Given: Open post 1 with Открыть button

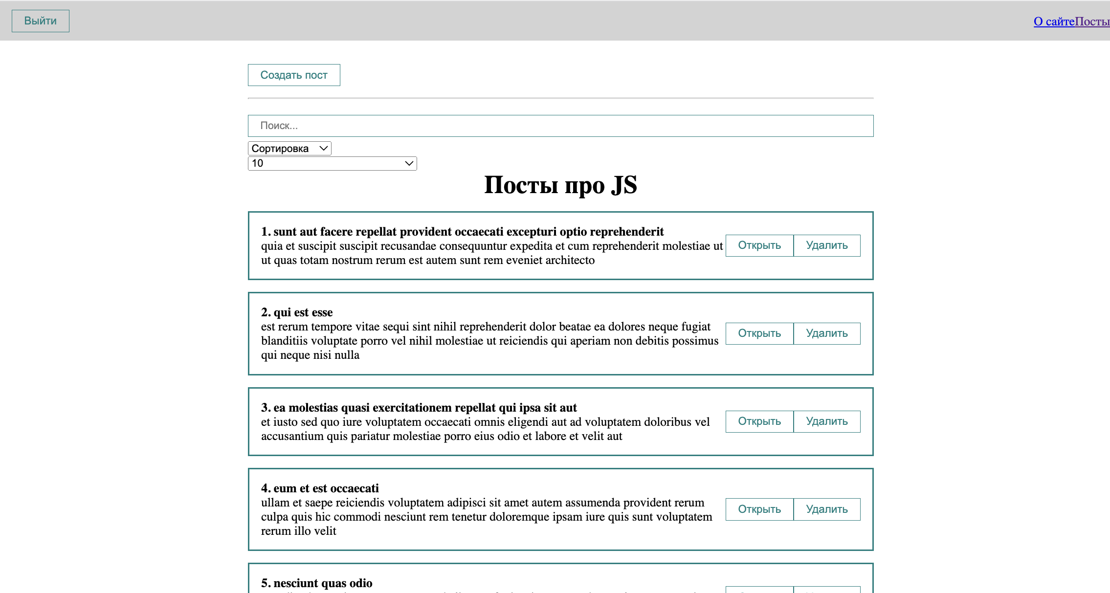Looking at the screenshot, I should click(x=759, y=245).
